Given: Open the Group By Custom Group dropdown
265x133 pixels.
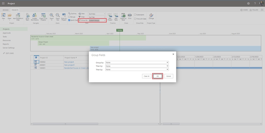Looking at the screenshot, I should (97, 20).
